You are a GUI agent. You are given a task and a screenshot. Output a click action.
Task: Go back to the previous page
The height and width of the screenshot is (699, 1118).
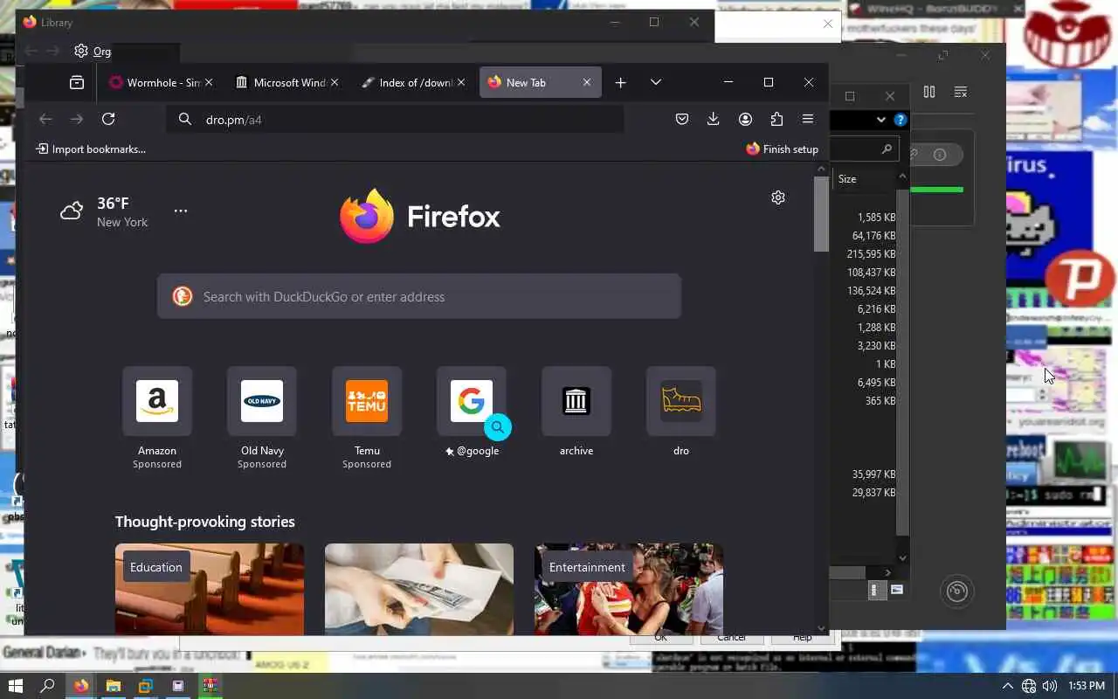(45, 119)
